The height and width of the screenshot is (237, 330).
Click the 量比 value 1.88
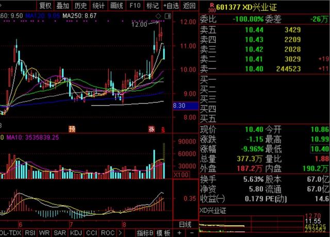pyautogui.click(x=322, y=159)
